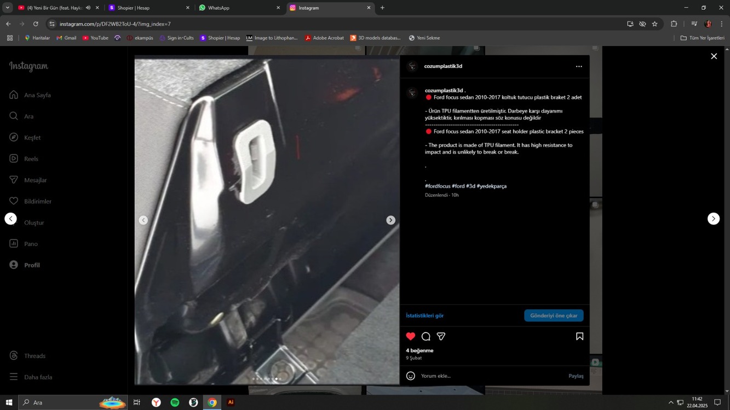Open İstatistikleri gör insights link
The width and height of the screenshot is (730, 410).
tap(424, 315)
